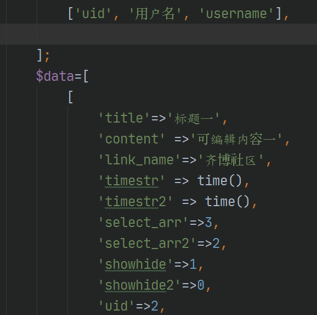Image resolution: width=317 pixels, height=315 pixels.
Task: Click the opening bracket below $data
Action: tap(71, 97)
